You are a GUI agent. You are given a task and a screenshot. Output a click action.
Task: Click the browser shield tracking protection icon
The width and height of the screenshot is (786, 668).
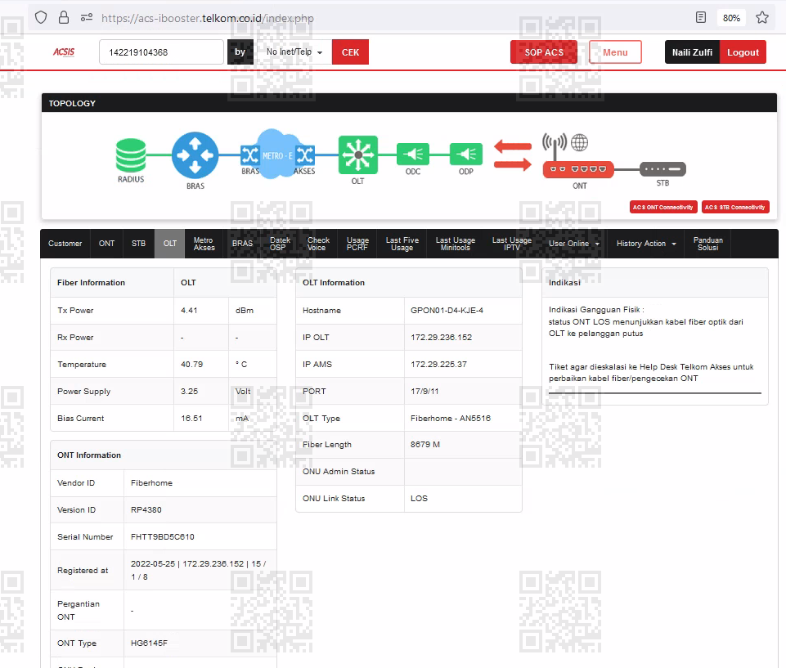pos(41,17)
